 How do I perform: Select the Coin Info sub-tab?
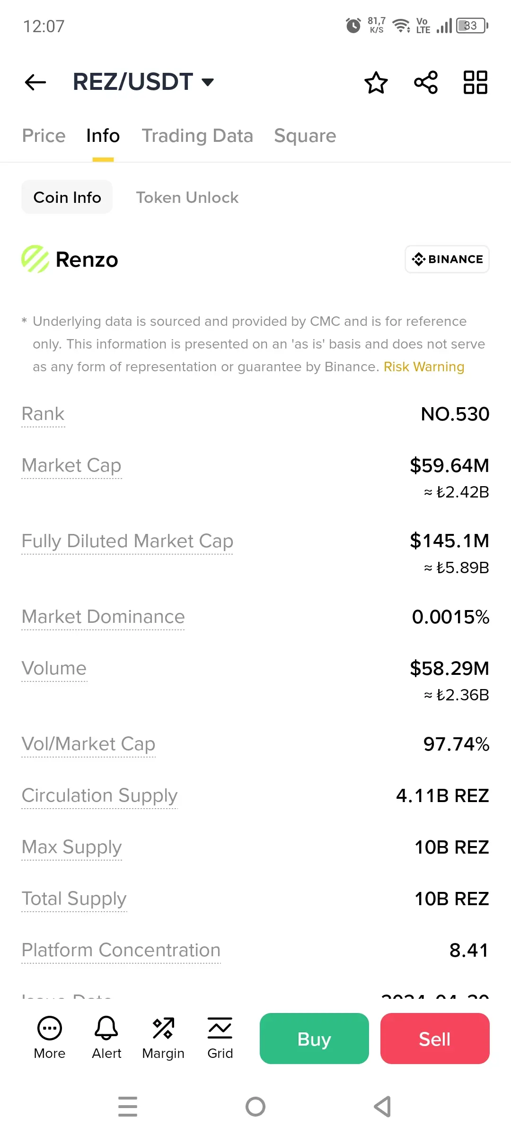[67, 197]
